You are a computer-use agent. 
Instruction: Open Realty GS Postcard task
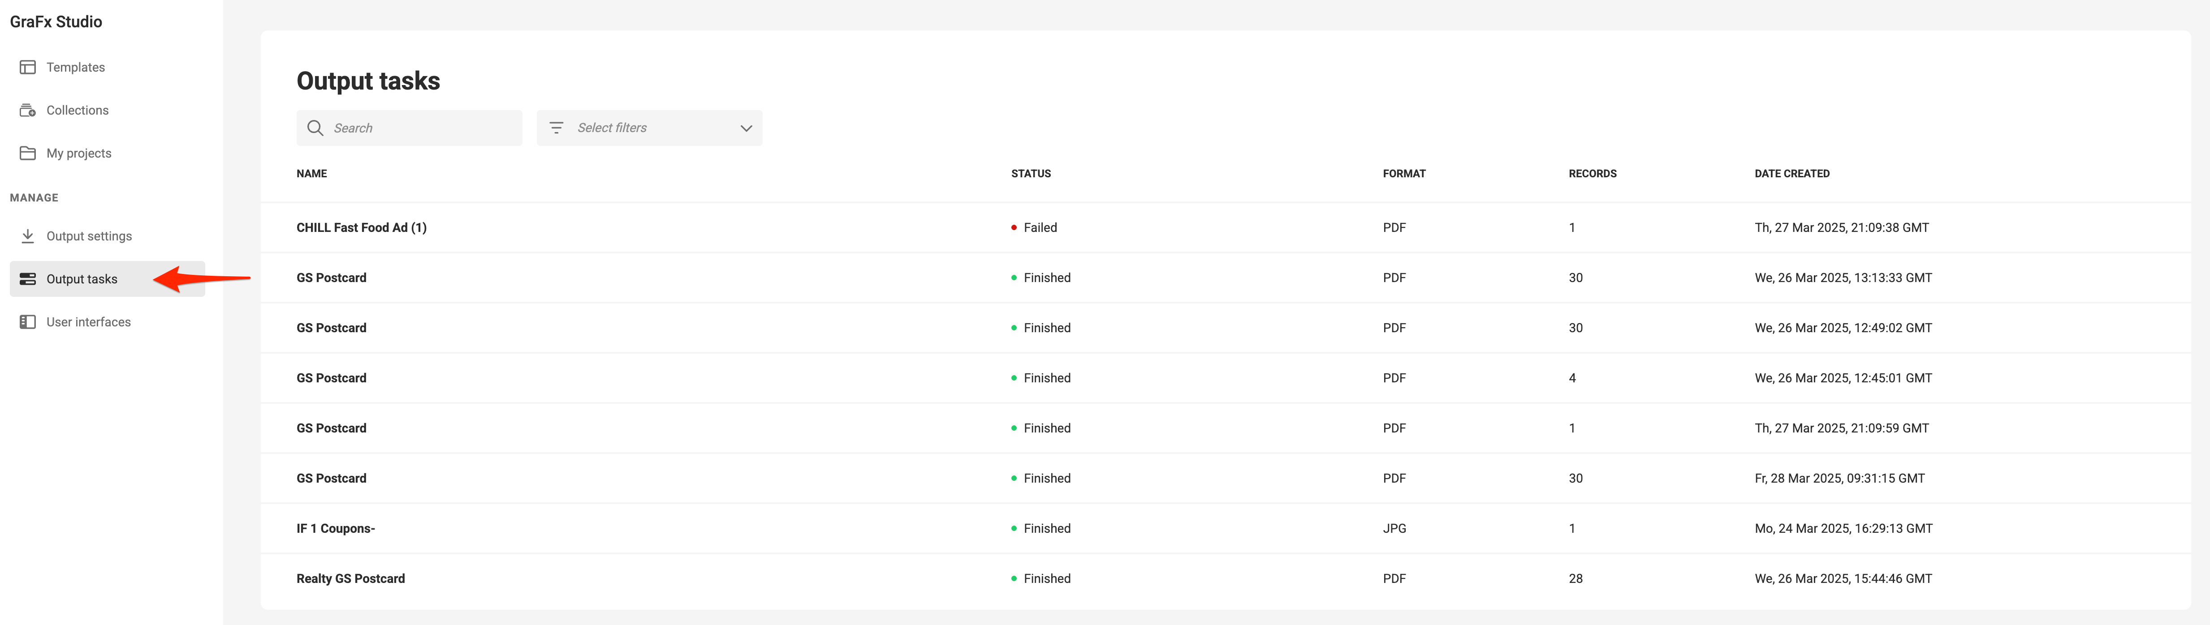pos(350,579)
